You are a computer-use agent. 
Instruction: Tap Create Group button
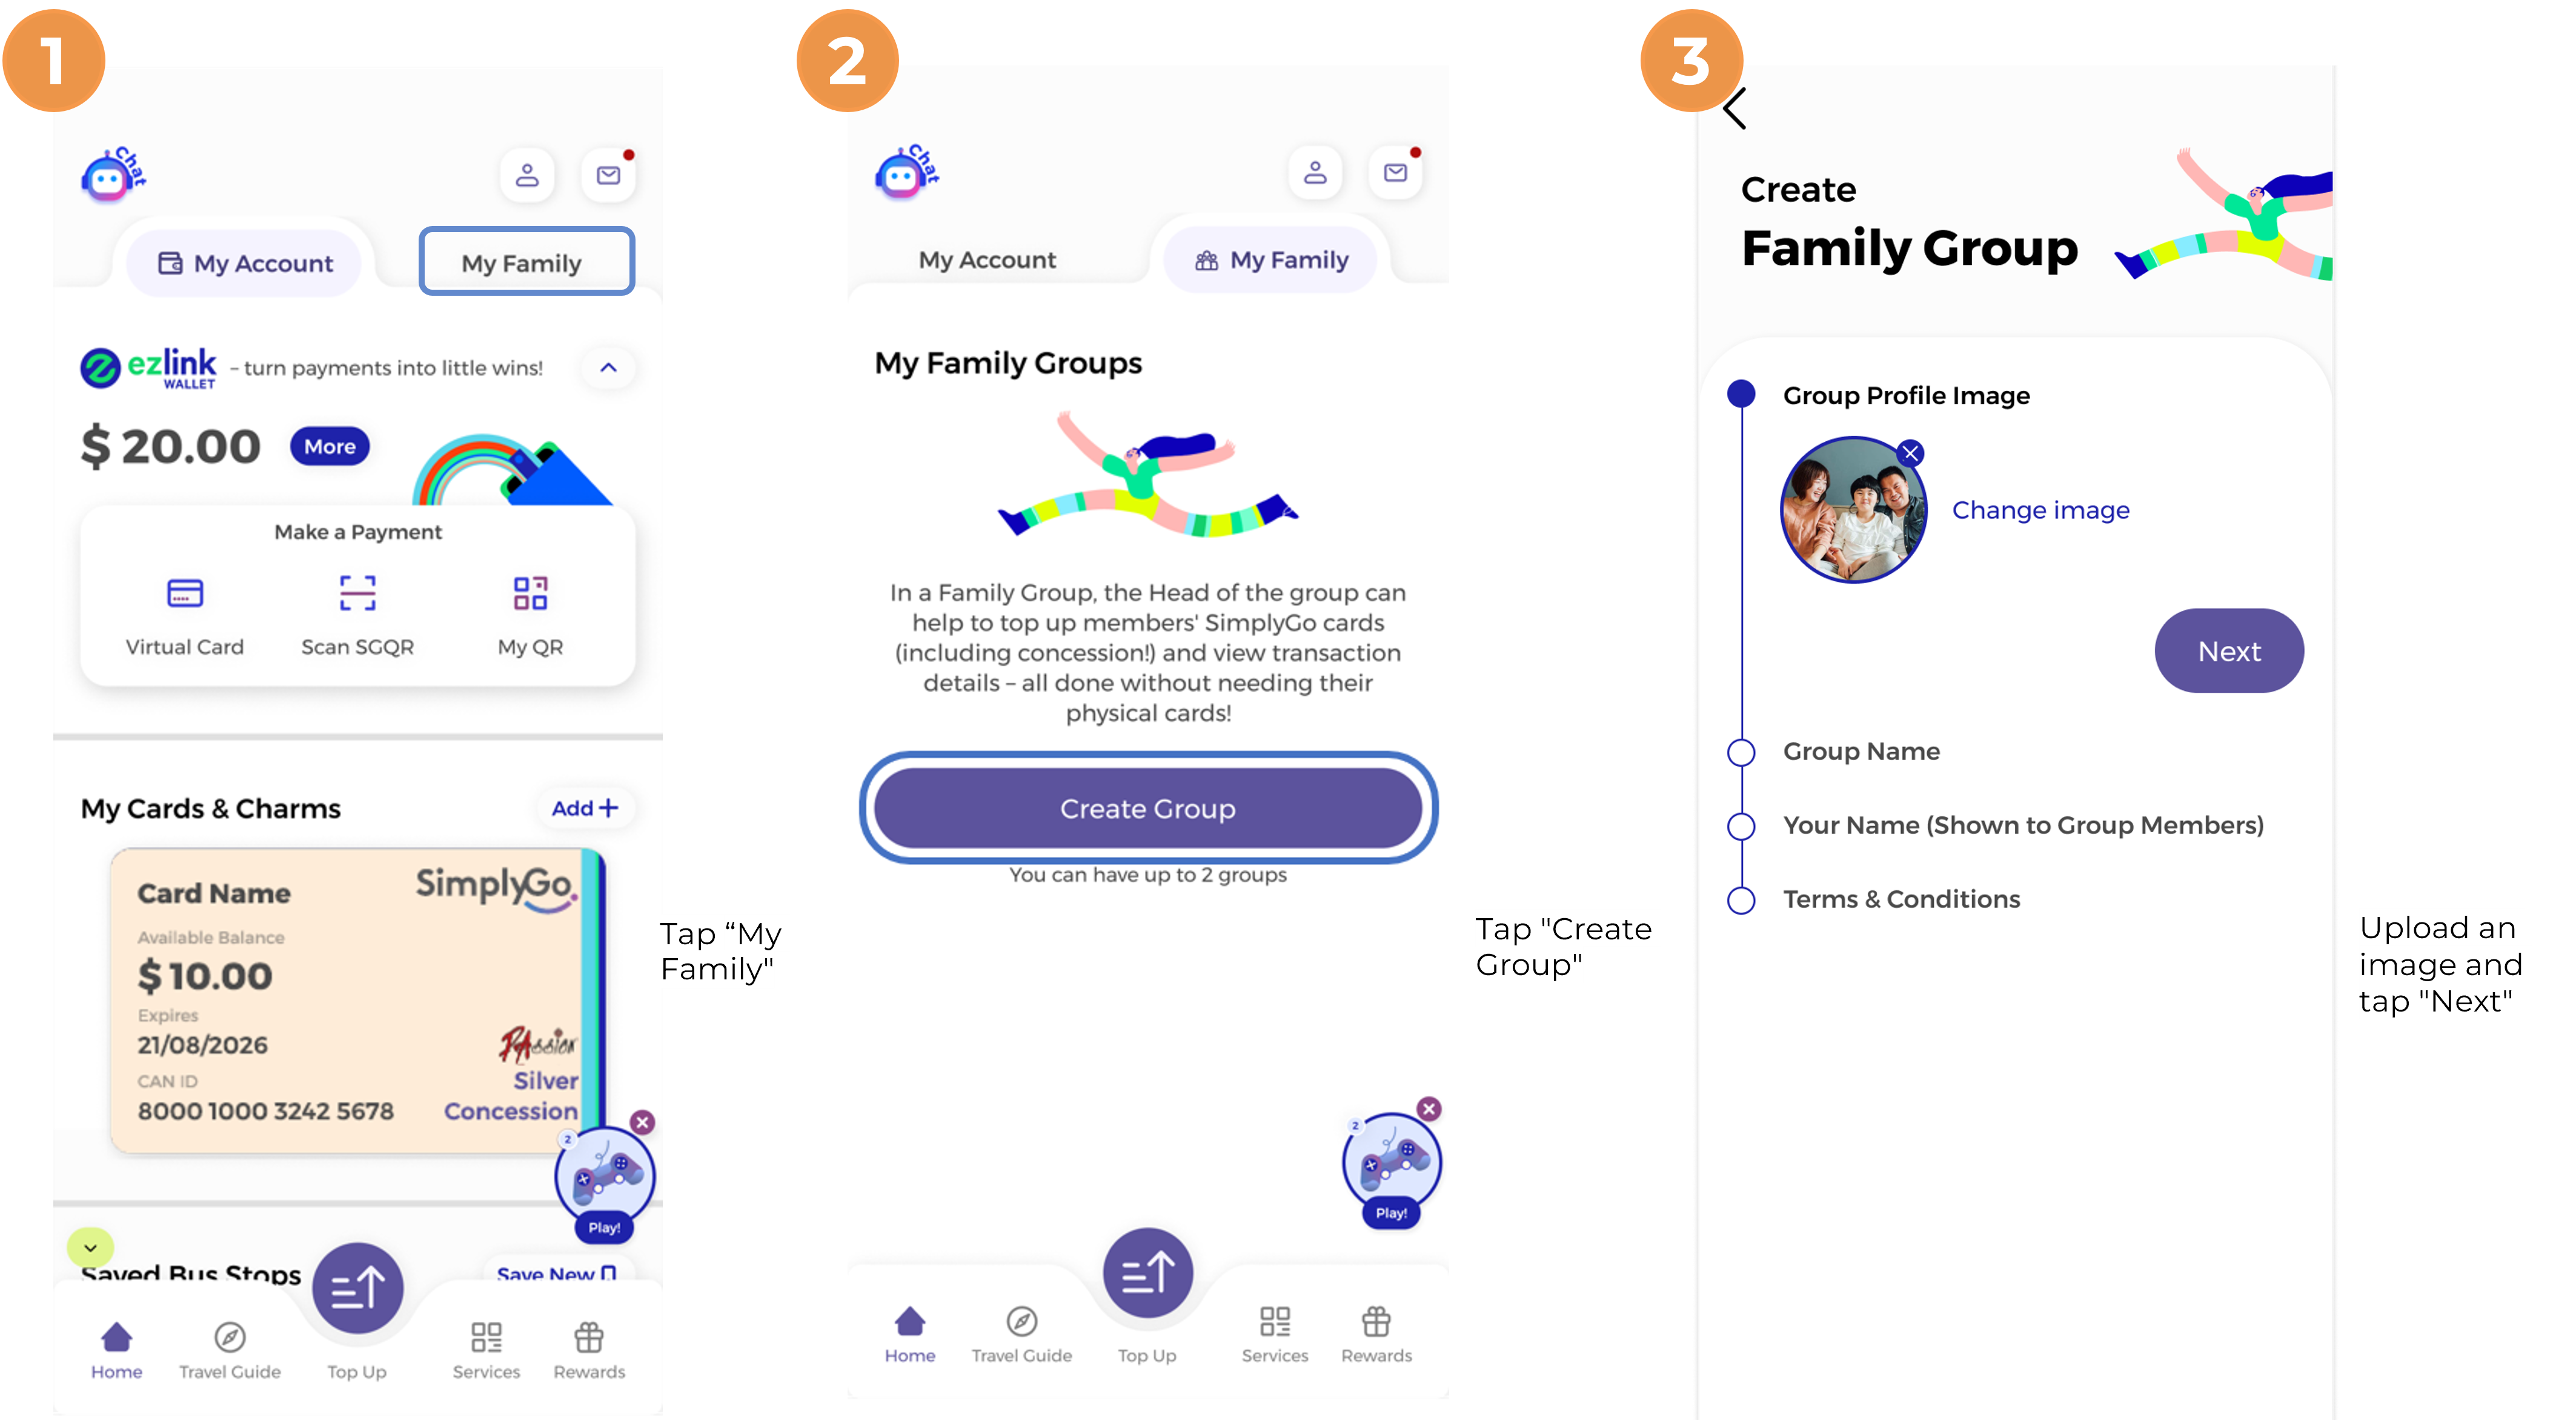click(1148, 808)
